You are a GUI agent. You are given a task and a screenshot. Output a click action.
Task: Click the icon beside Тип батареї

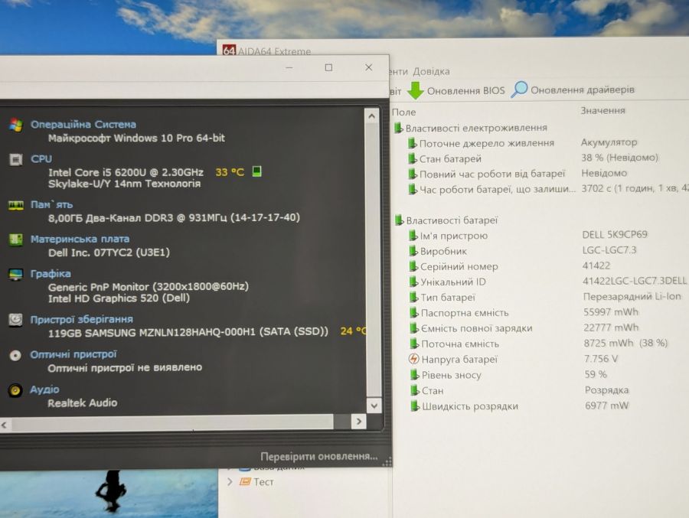[413, 298]
